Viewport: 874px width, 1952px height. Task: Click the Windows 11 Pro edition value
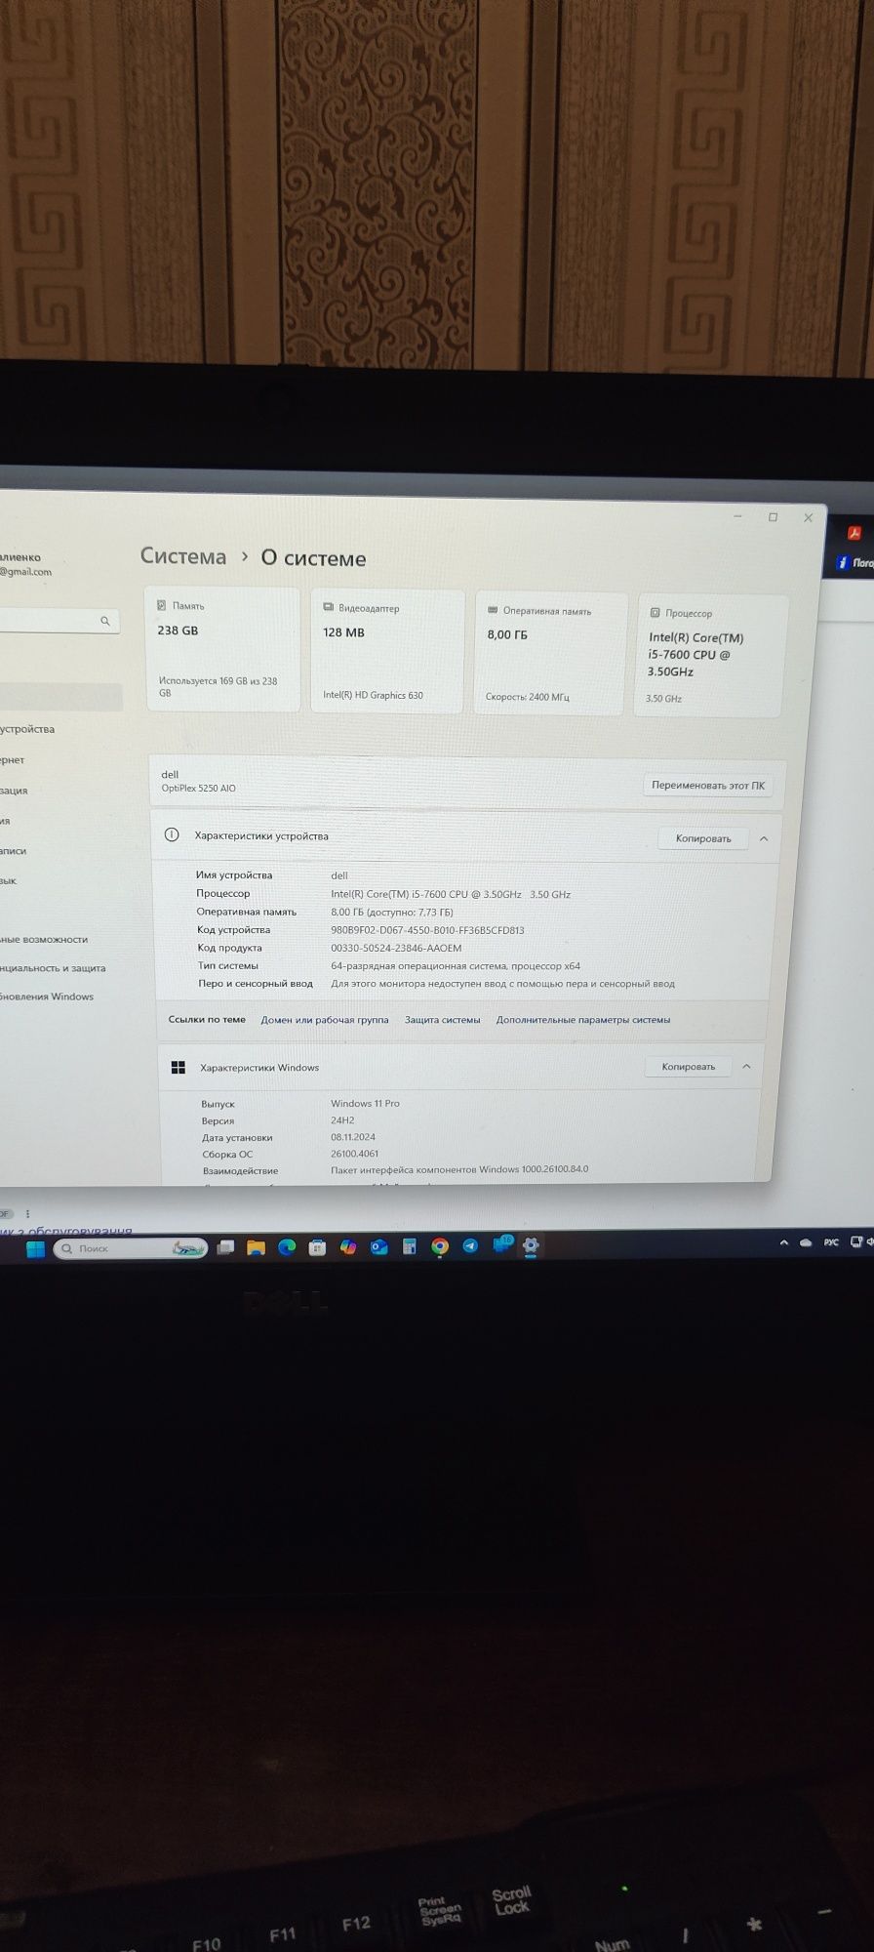pyautogui.click(x=365, y=1104)
